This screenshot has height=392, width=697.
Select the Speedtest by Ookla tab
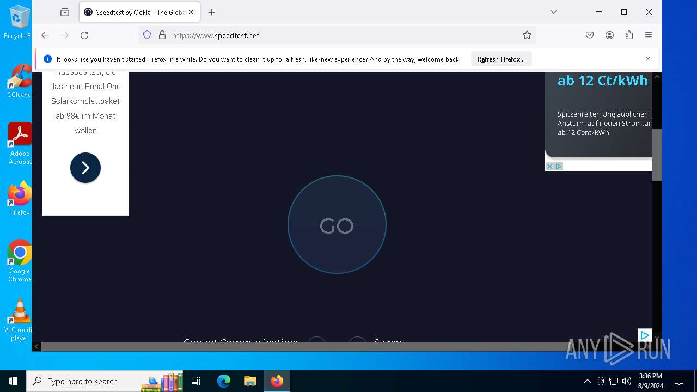pos(139,12)
